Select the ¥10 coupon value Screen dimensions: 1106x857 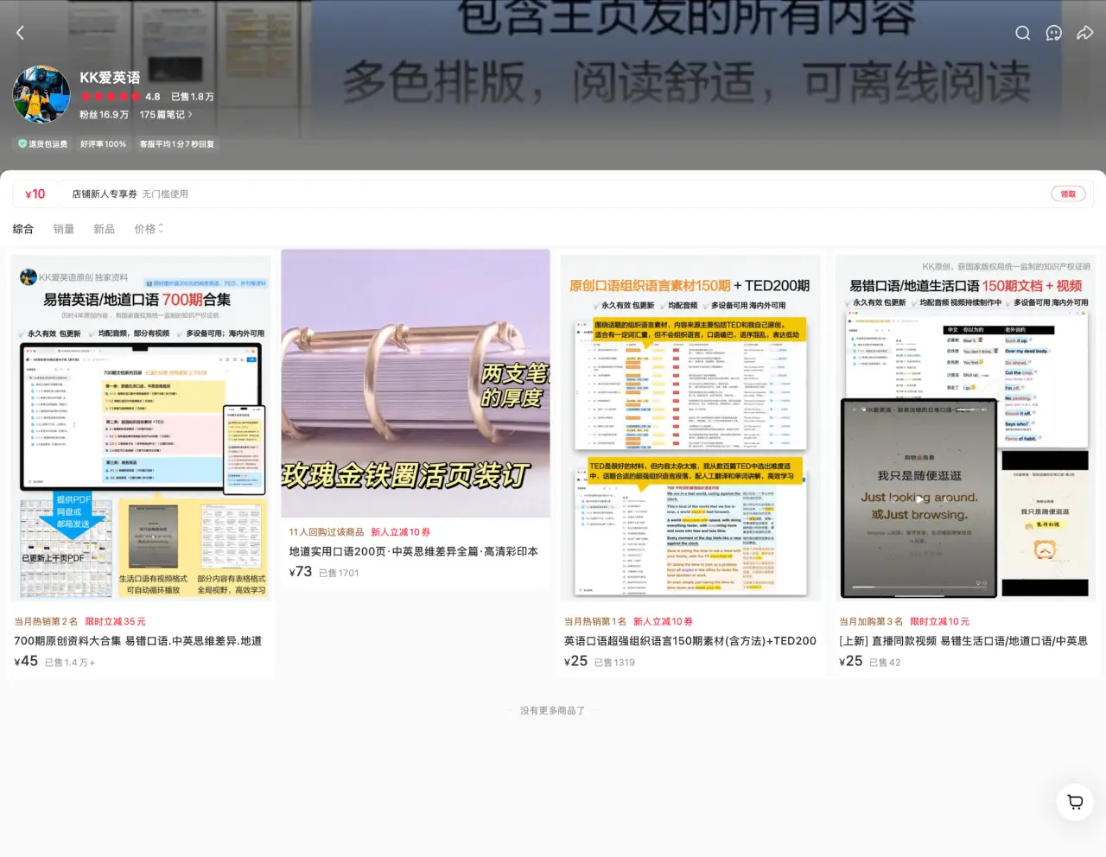point(35,194)
